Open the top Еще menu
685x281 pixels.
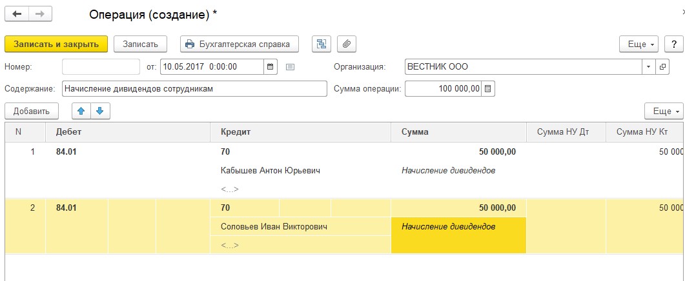pyautogui.click(x=639, y=44)
